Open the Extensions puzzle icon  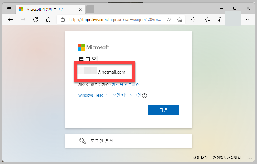coord(194,20)
